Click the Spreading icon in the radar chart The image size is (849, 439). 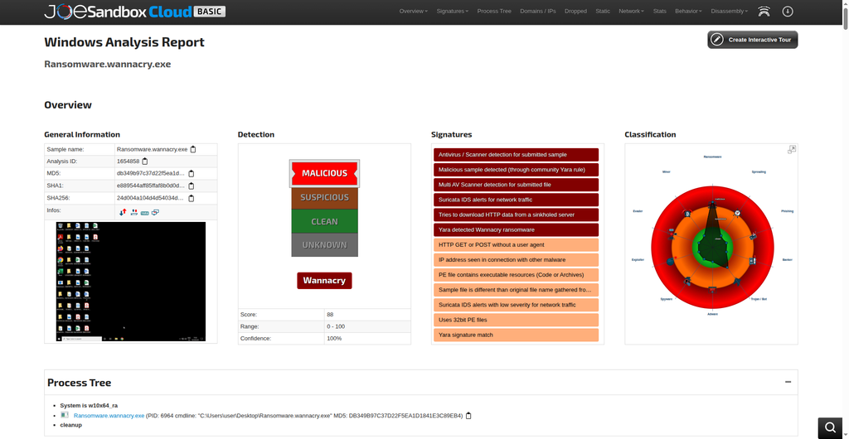[737, 213]
